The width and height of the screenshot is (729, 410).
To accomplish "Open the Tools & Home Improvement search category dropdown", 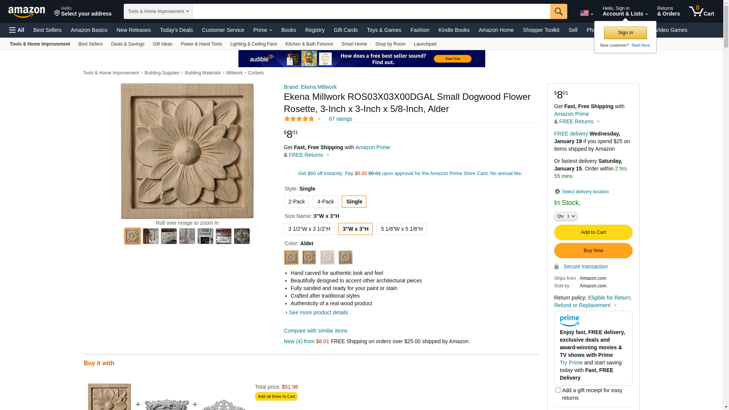I will tap(158, 11).
